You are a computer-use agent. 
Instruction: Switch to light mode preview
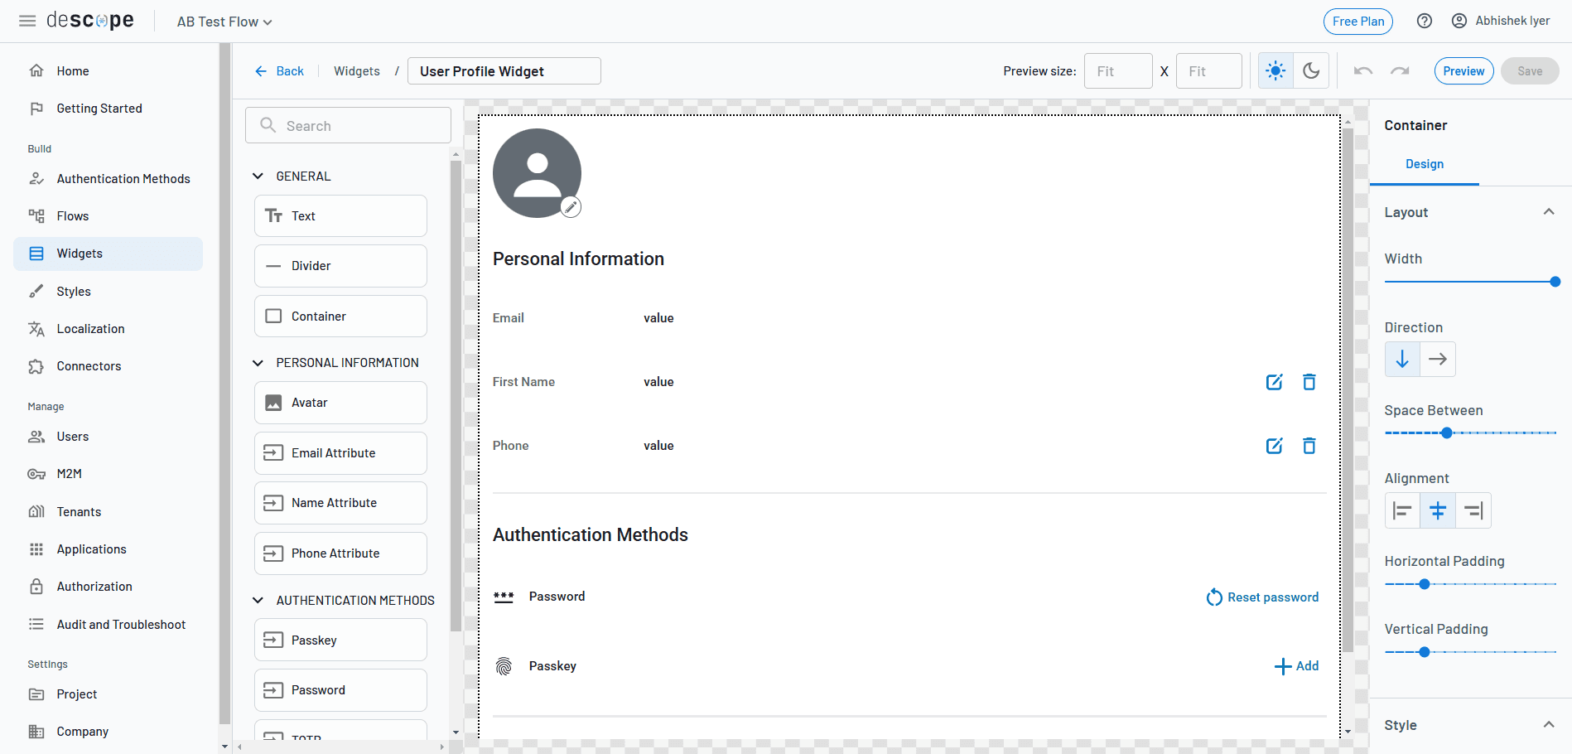pyautogui.click(x=1275, y=70)
